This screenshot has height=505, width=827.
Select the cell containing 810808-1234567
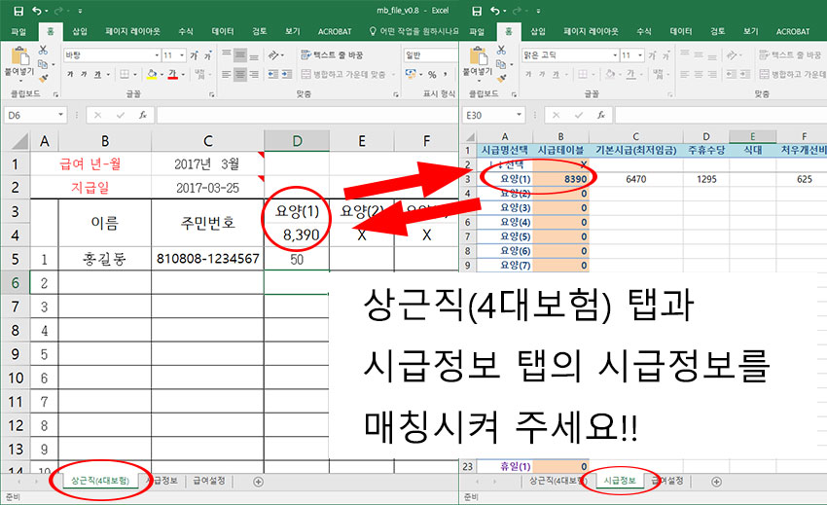pyautogui.click(x=207, y=259)
